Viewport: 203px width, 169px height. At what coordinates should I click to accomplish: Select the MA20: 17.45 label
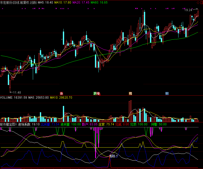[x=81, y=3]
